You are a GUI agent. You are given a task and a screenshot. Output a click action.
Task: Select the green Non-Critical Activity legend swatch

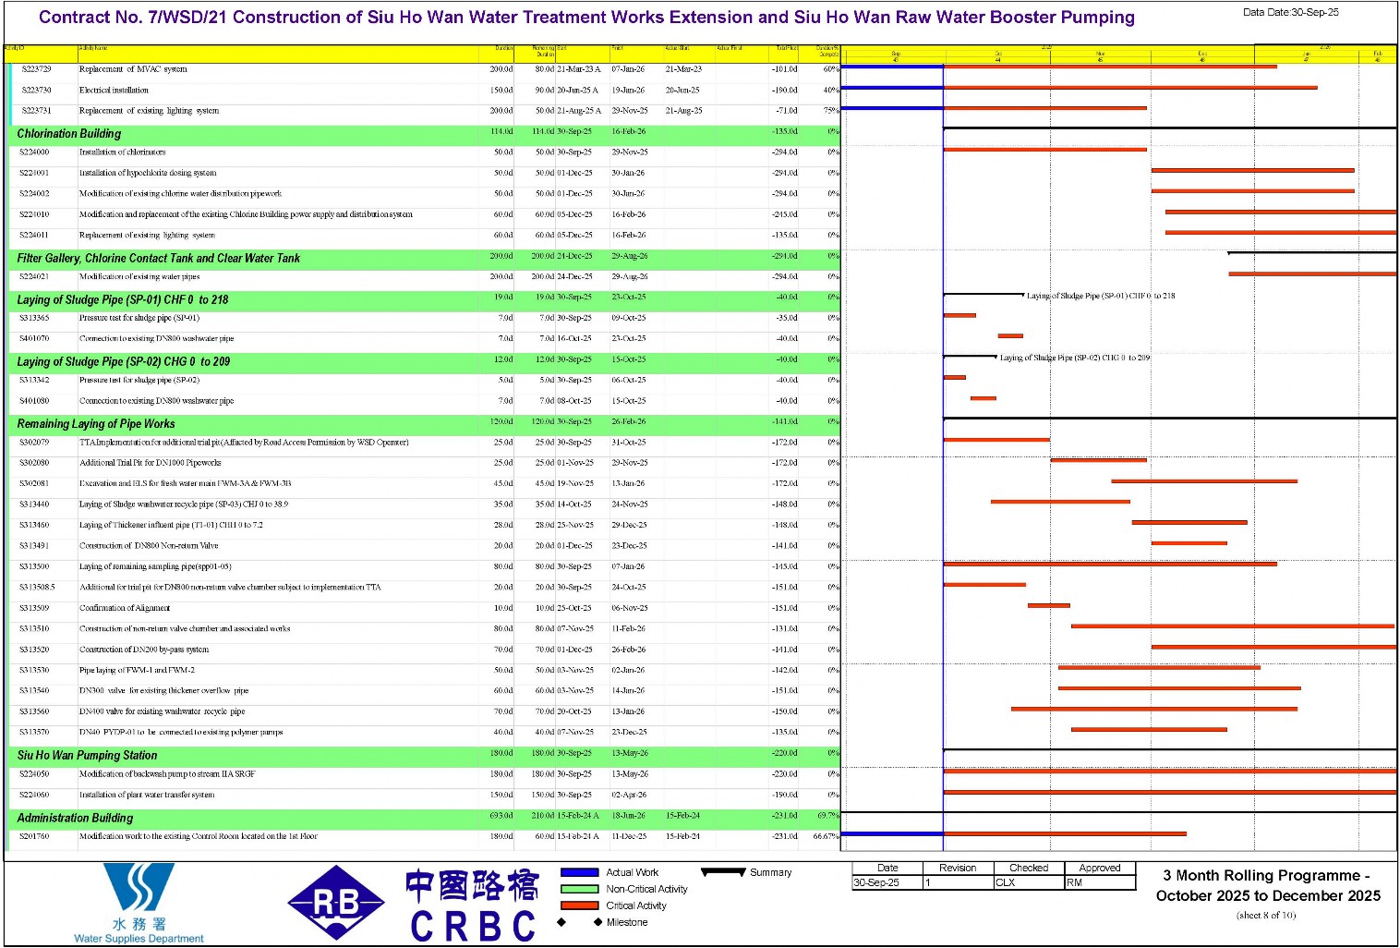580,889
